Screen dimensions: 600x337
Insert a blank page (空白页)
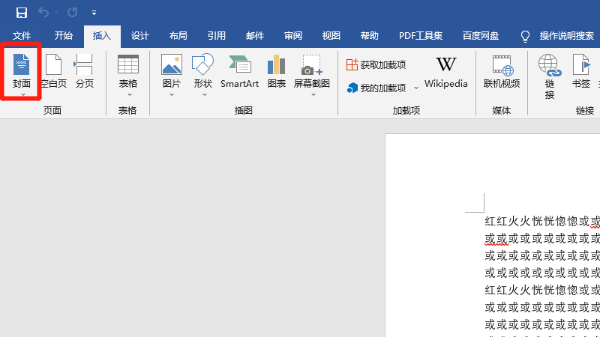54,72
